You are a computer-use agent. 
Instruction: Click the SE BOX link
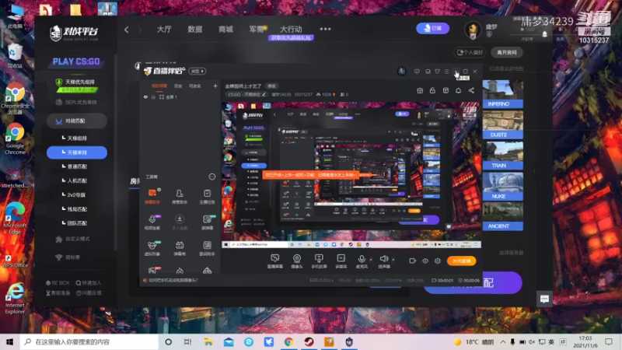point(58,283)
